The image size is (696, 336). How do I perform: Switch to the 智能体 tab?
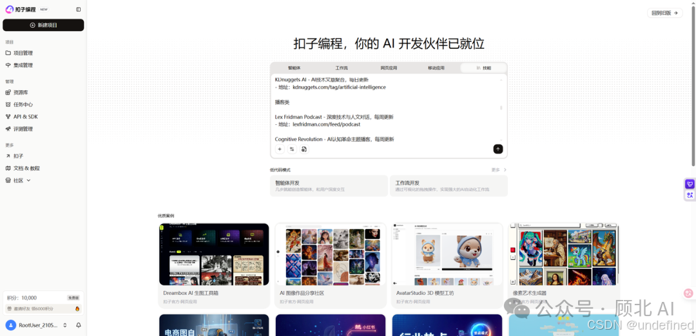pyautogui.click(x=295, y=68)
